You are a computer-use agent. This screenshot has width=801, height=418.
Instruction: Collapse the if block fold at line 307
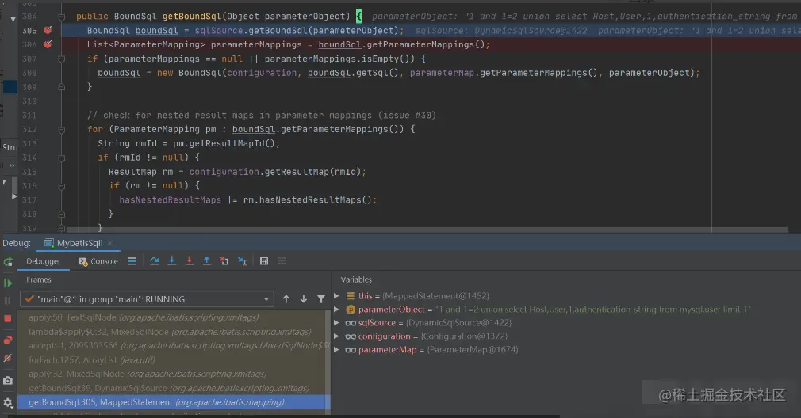[x=62, y=59]
